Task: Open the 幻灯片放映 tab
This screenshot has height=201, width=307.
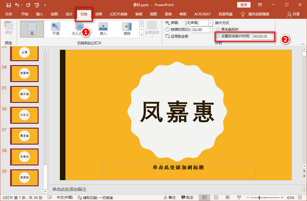Action: (x=118, y=14)
